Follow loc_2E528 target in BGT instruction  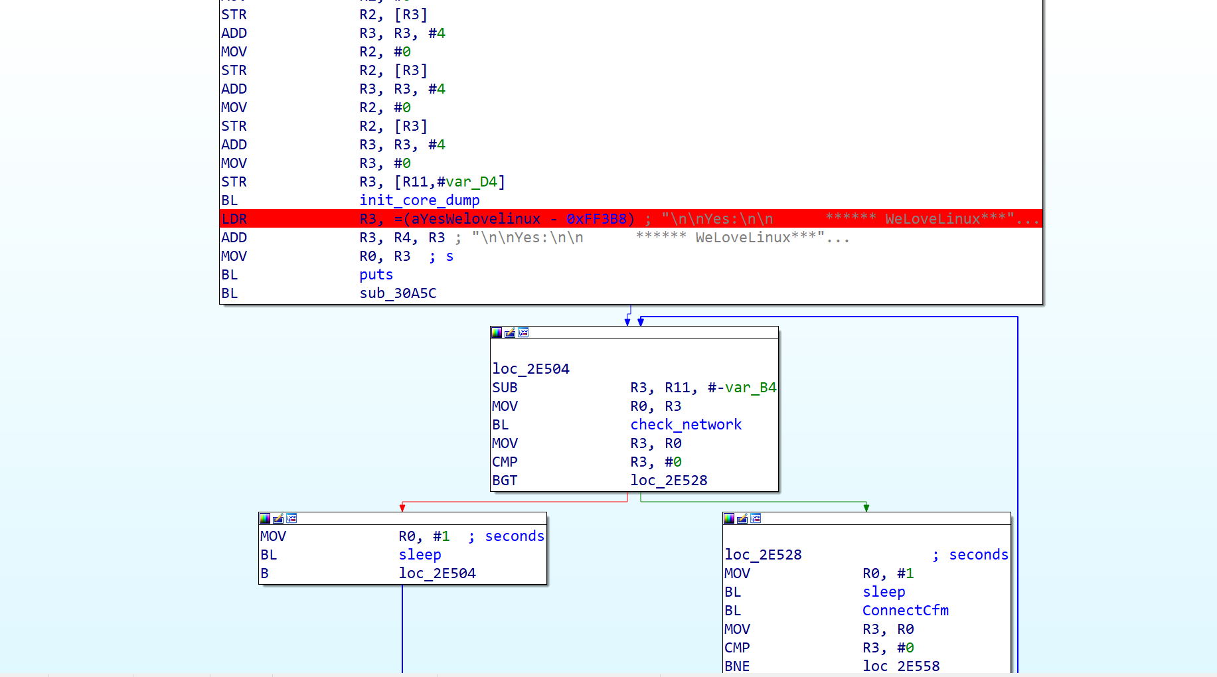coord(669,481)
